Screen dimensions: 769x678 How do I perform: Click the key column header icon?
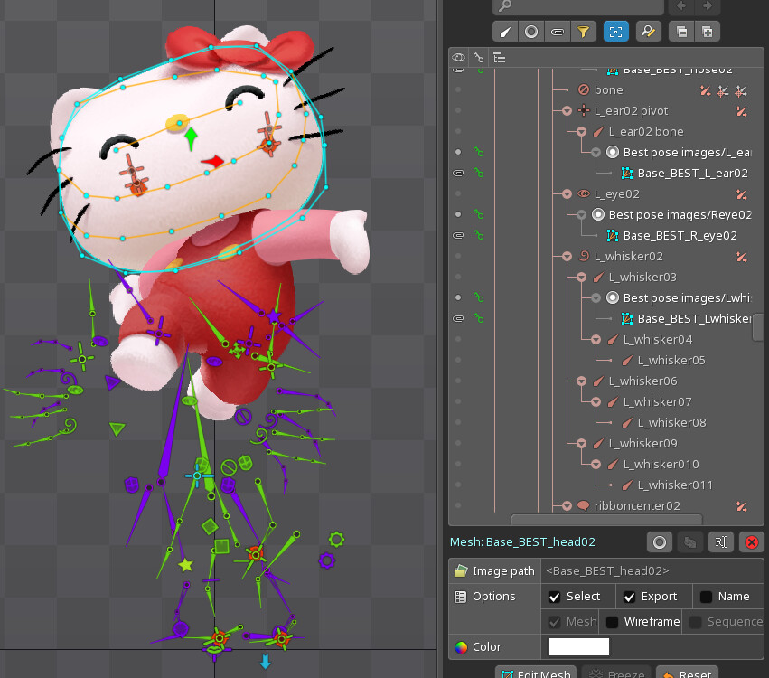[x=479, y=58]
